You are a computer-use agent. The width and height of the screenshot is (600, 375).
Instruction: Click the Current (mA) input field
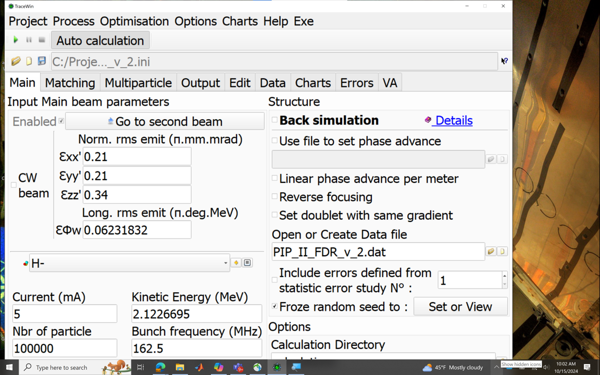click(65, 314)
